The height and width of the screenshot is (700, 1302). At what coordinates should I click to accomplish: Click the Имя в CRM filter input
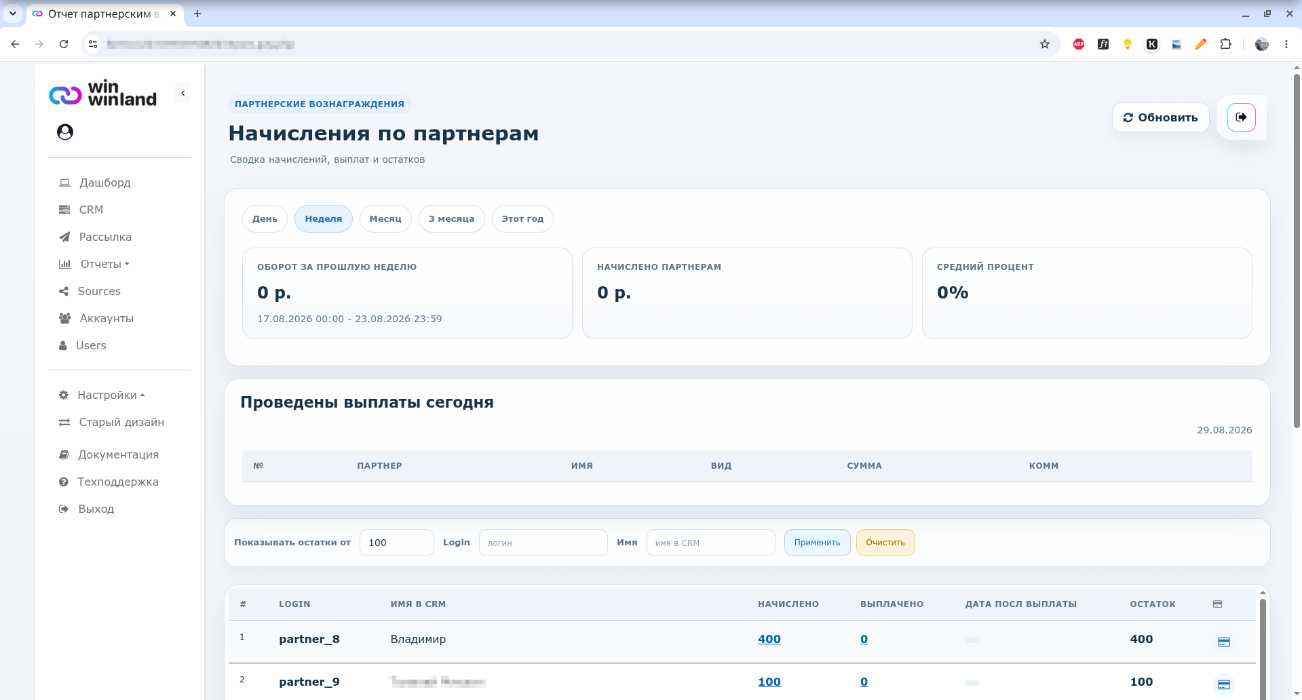click(x=710, y=543)
